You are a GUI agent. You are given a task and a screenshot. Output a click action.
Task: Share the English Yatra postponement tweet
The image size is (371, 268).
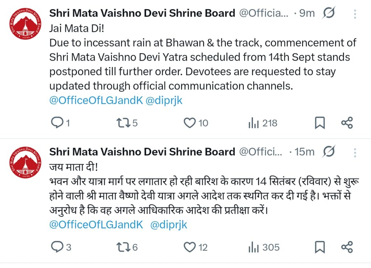tap(347, 123)
